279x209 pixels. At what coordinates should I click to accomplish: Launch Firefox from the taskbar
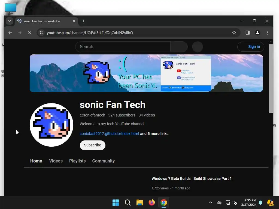(152, 202)
